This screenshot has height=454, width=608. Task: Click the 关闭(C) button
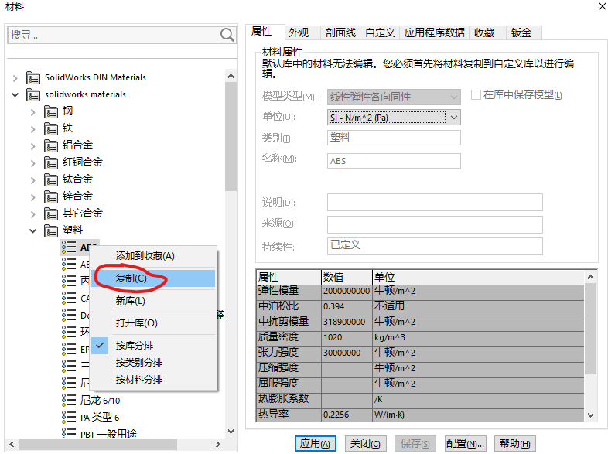click(x=366, y=443)
